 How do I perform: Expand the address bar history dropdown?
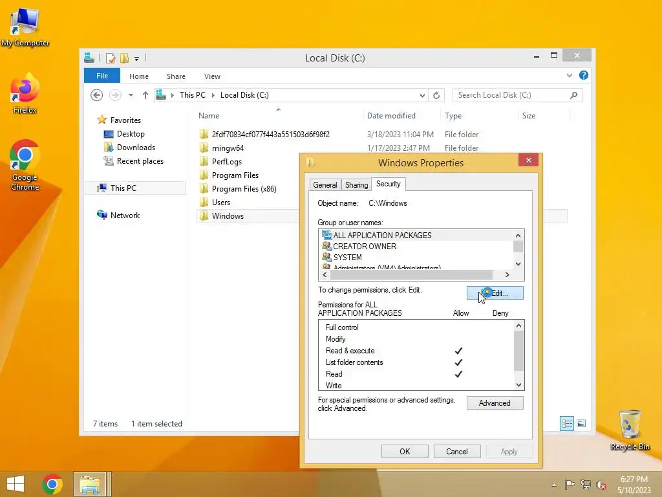422,96
